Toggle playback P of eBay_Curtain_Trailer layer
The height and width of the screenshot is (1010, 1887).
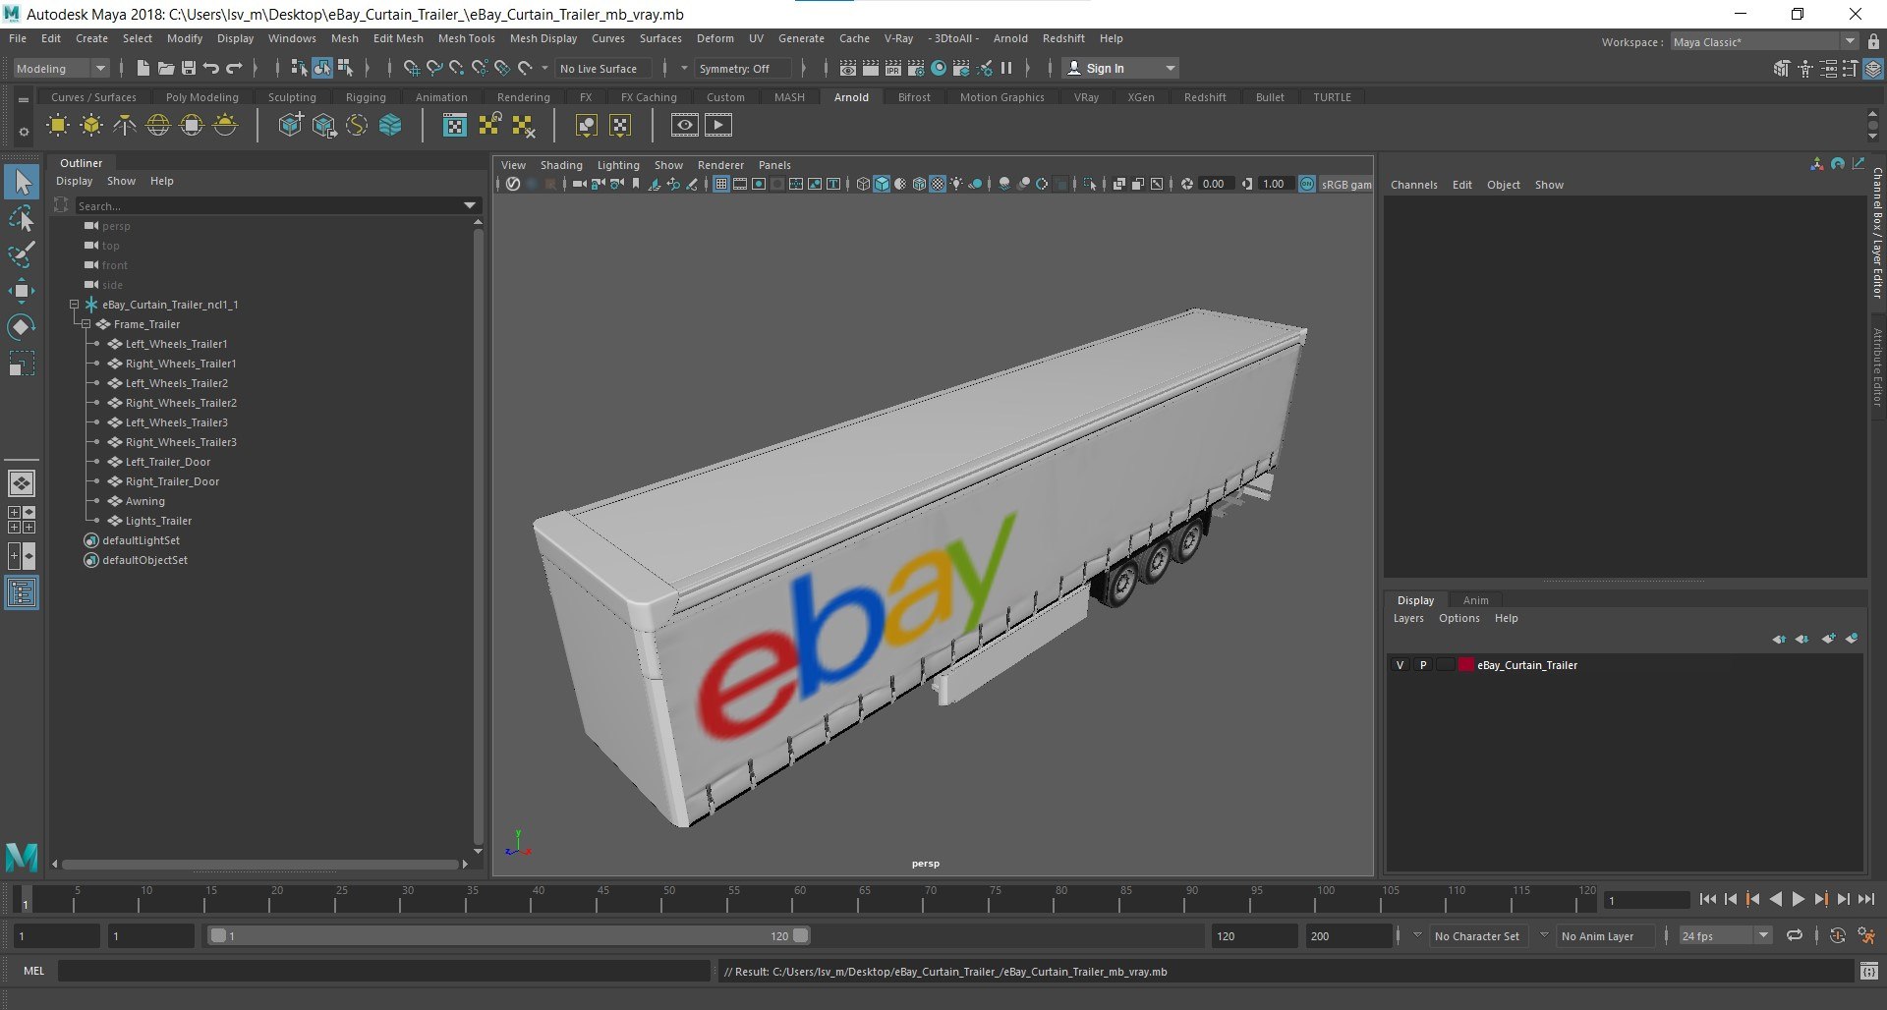click(1422, 665)
